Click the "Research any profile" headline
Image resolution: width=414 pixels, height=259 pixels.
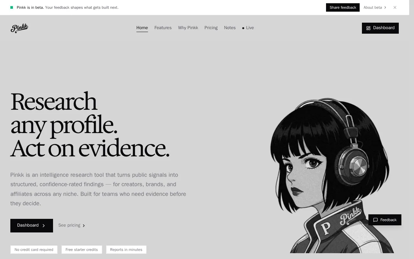pyautogui.click(x=90, y=125)
